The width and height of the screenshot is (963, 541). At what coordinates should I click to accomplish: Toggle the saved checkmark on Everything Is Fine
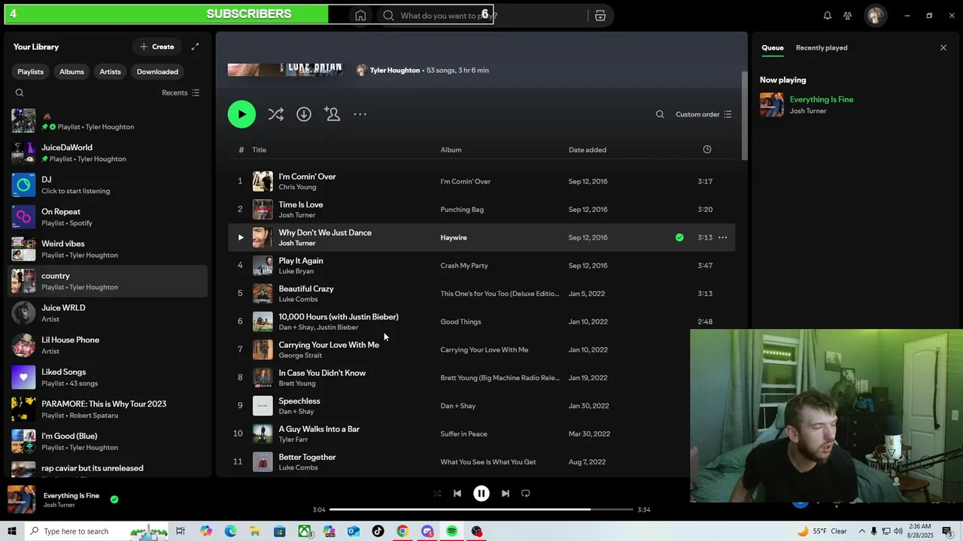[x=114, y=500]
